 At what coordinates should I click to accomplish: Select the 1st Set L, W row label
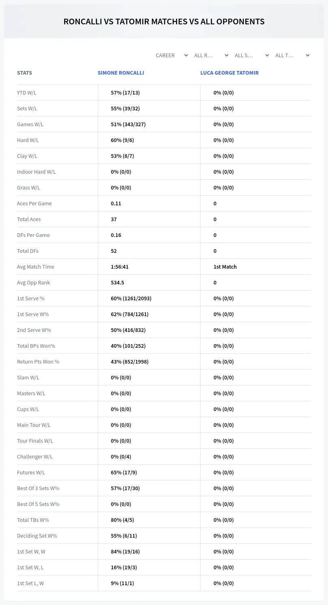pyautogui.click(x=30, y=583)
